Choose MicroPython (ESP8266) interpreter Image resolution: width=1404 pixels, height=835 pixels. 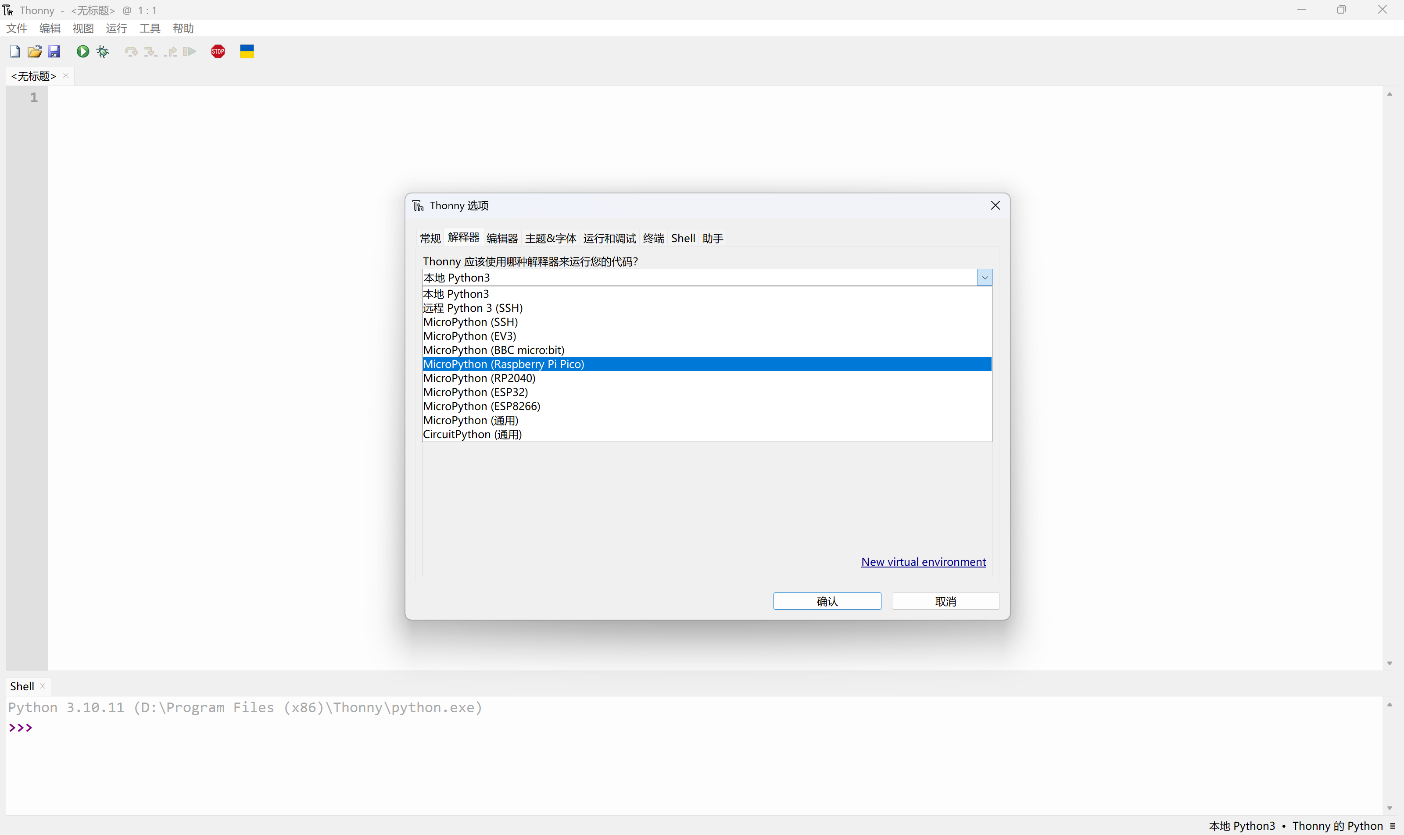(x=706, y=406)
